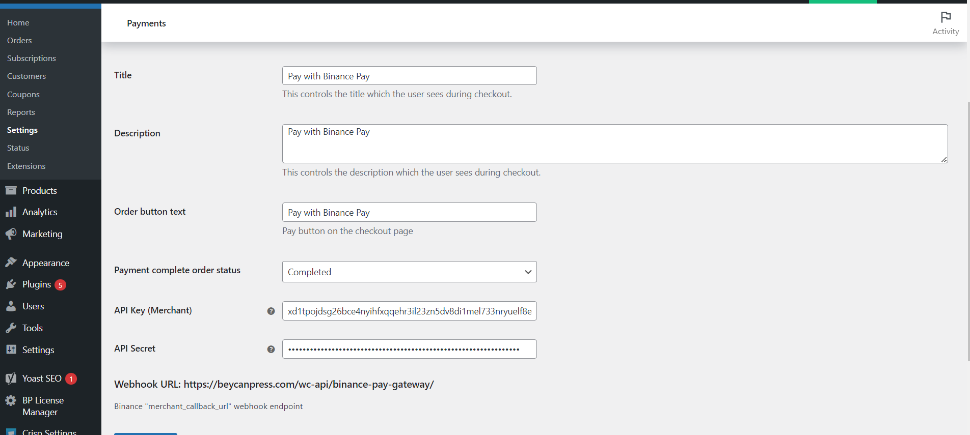Click the Yoast SEO icon
This screenshot has width=970, height=435.
[x=11, y=379]
